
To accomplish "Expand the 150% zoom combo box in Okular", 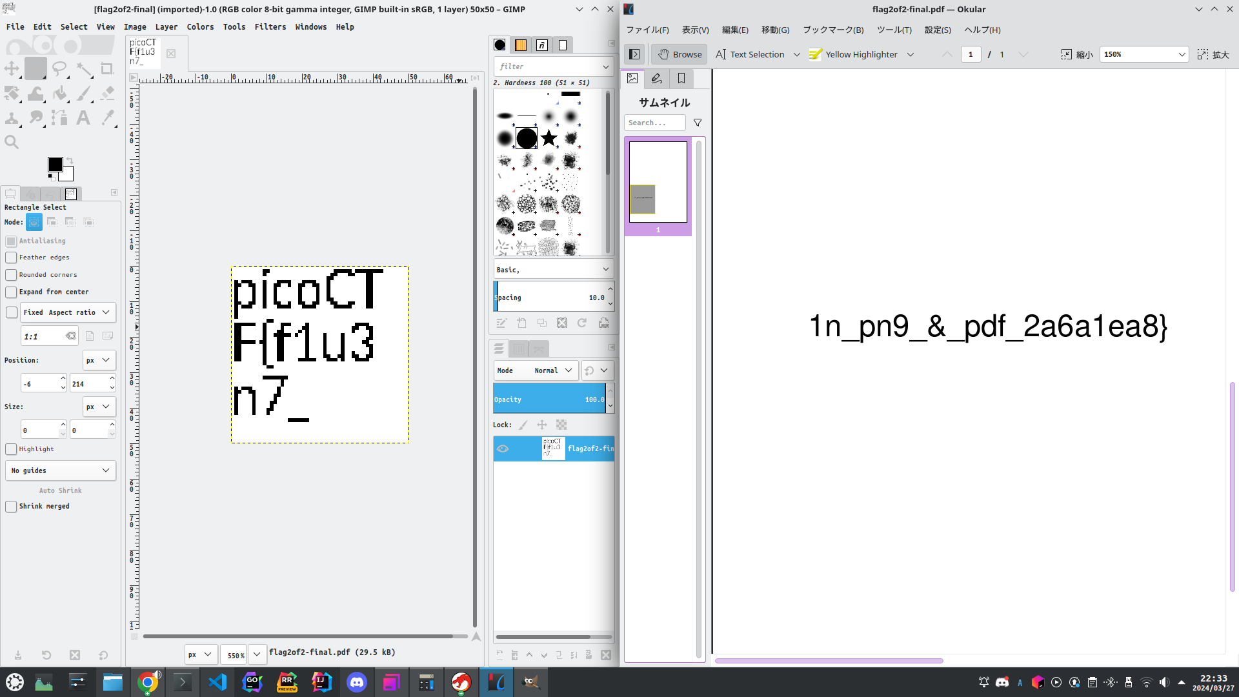I will (x=1182, y=55).
